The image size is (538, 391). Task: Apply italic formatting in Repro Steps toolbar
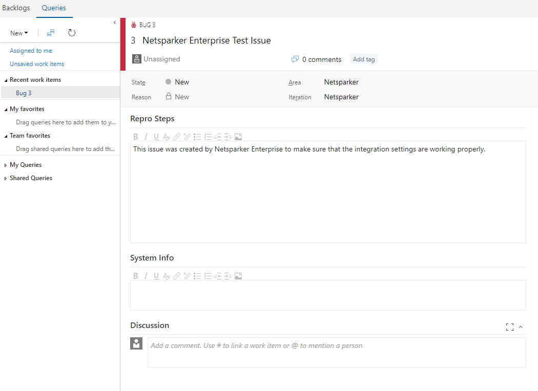[x=146, y=137]
